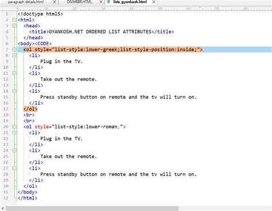The image size is (272, 211).
Task: Collapse the li fold marker on line 27
Action: (x=14, y=168)
